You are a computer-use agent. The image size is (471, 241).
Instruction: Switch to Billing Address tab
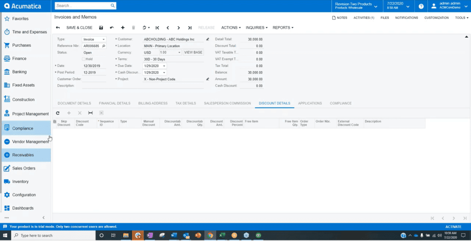click(153, 103)
